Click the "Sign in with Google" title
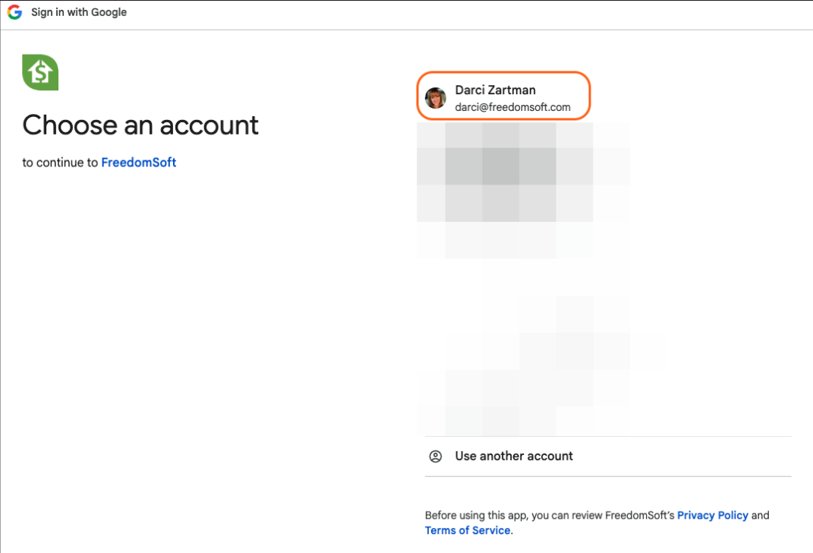Screen dimensions: 813x553 point(79,12)
